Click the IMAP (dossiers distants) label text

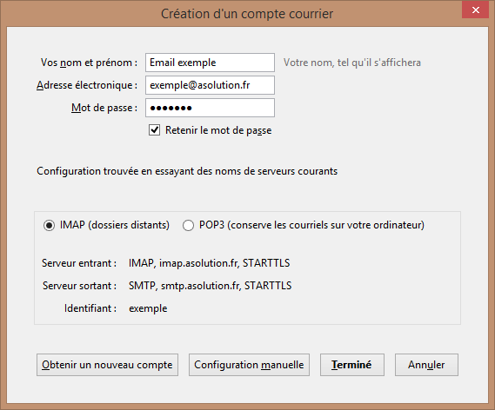(x=115, y=225)
